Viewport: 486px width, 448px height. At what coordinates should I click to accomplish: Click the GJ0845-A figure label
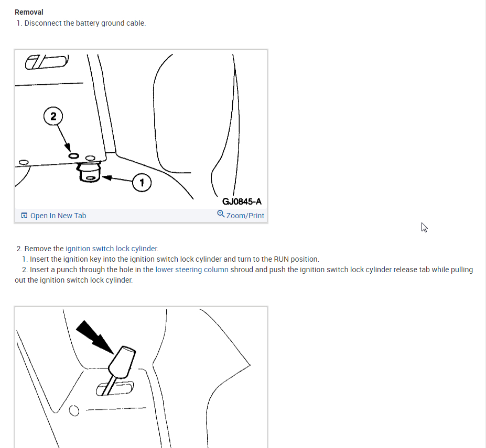242,201
